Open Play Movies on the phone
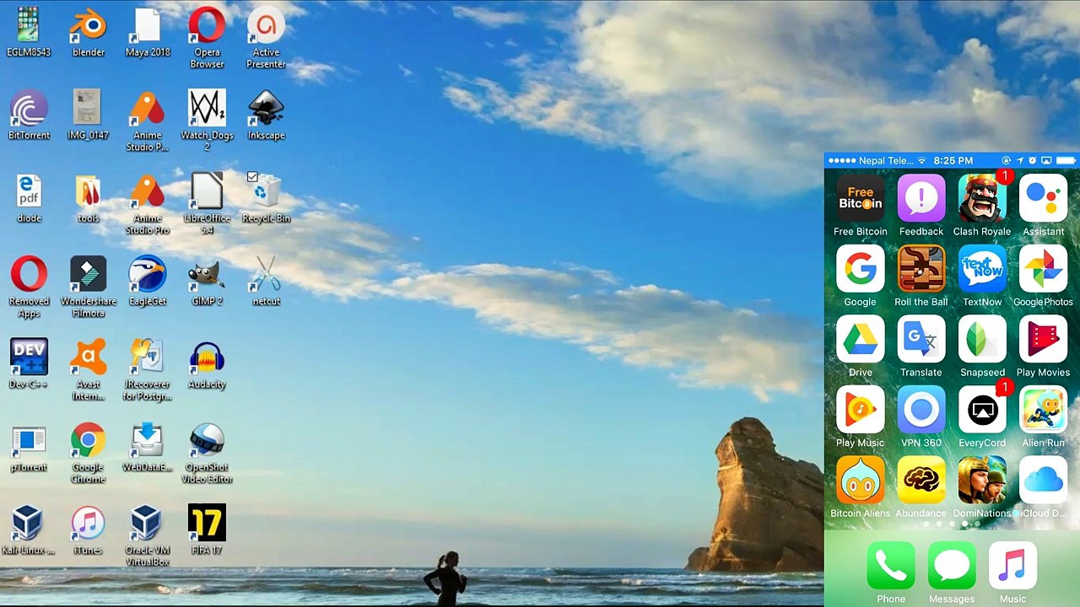Screen dimensions: 1080x607 pos(1043,340)
